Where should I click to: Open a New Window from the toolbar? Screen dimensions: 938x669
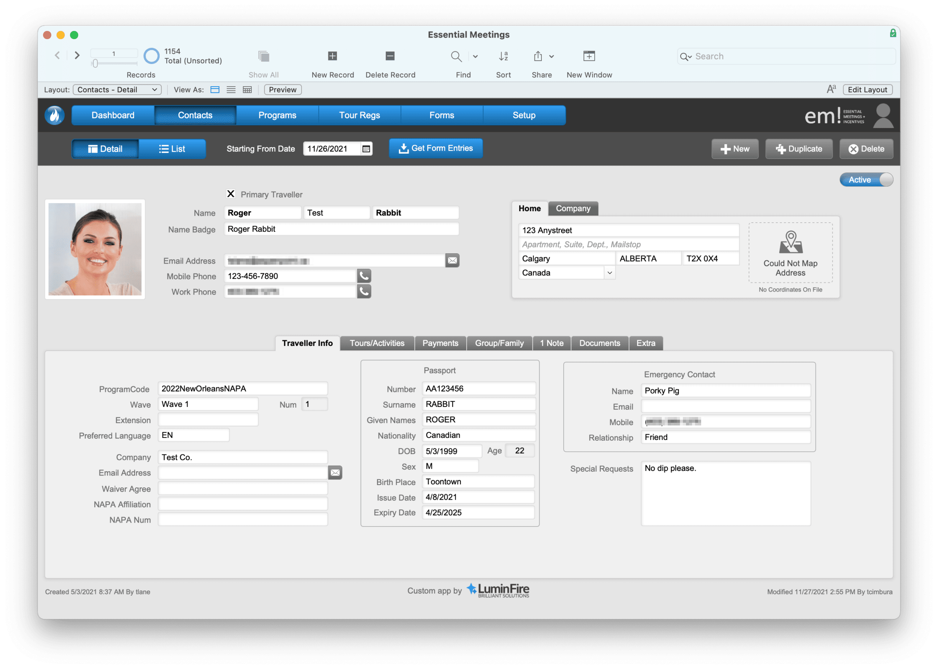(x=589, y=56)
